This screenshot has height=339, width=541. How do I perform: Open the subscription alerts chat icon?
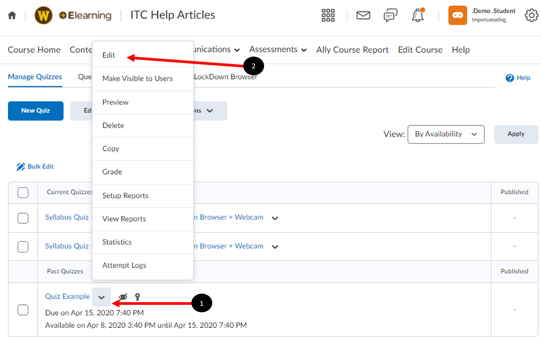[x=390, y=15]
